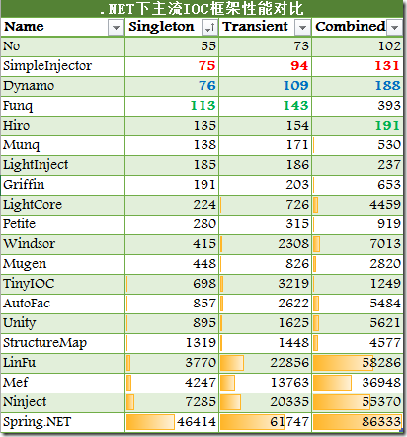Image resolution: width=407 pixels, height=437 pixels.
Task: Select Combined value 55370 for Ninject
Action: coord(381,402)
